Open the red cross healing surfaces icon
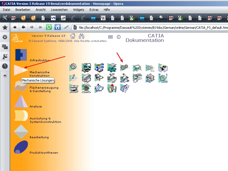228x171 pixels. click(x=112, y=88)
